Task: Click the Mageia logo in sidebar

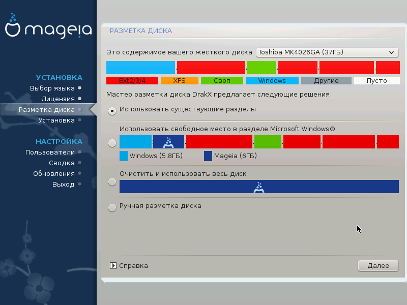Action: click(x=48, y=26)
